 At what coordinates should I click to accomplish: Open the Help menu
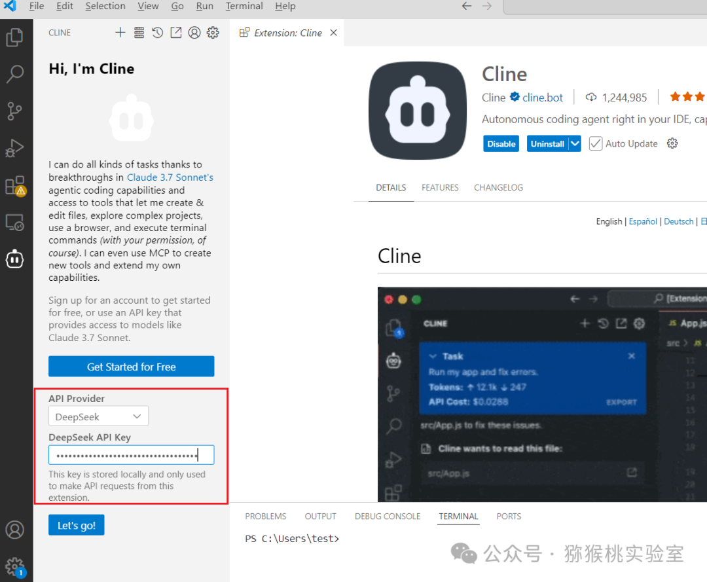tap(285, 6)
